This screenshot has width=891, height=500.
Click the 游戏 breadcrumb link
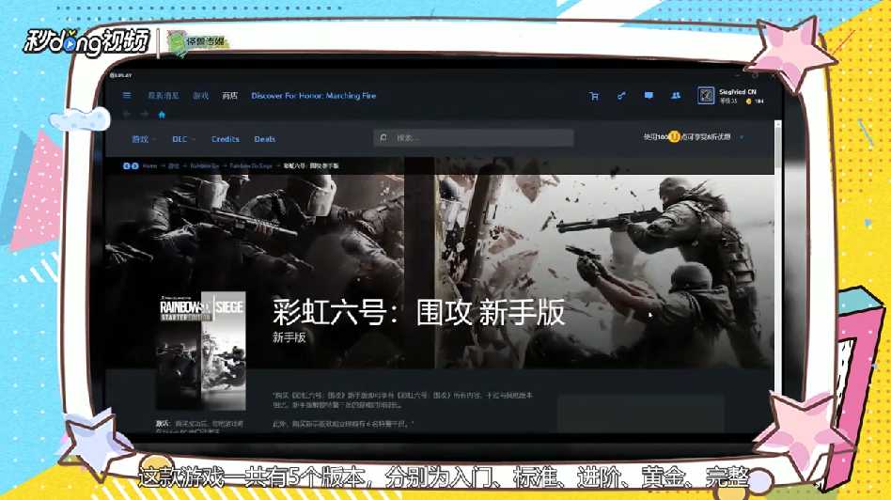174,166
